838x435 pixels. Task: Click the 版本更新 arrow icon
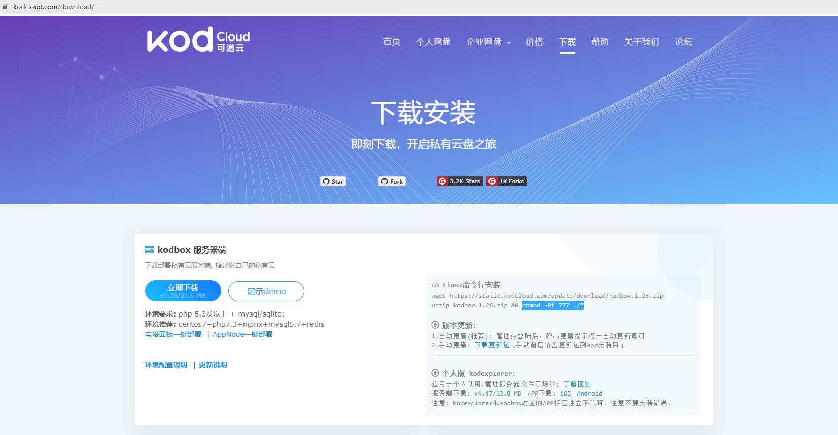point(435,325)
